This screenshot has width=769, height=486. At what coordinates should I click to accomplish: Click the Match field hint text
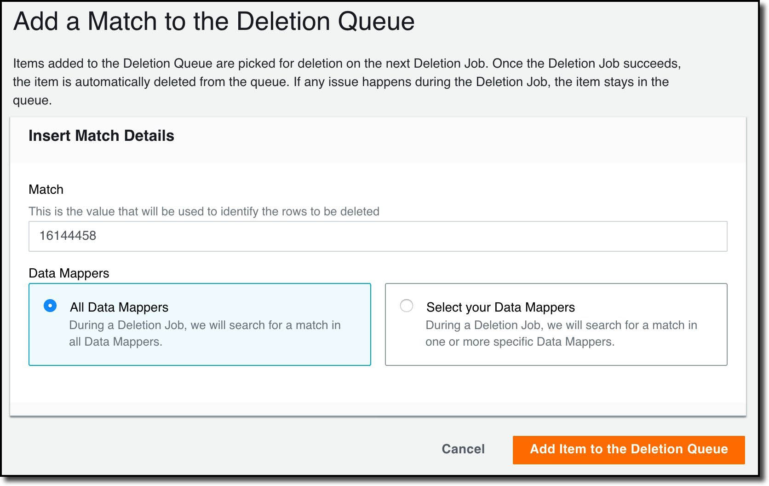tap(204, 212)
